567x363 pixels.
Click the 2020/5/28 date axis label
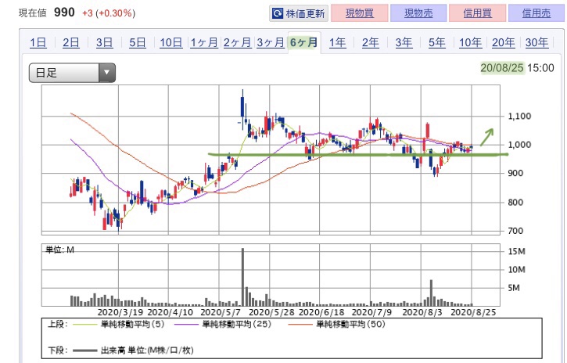[x=271, y=312]
